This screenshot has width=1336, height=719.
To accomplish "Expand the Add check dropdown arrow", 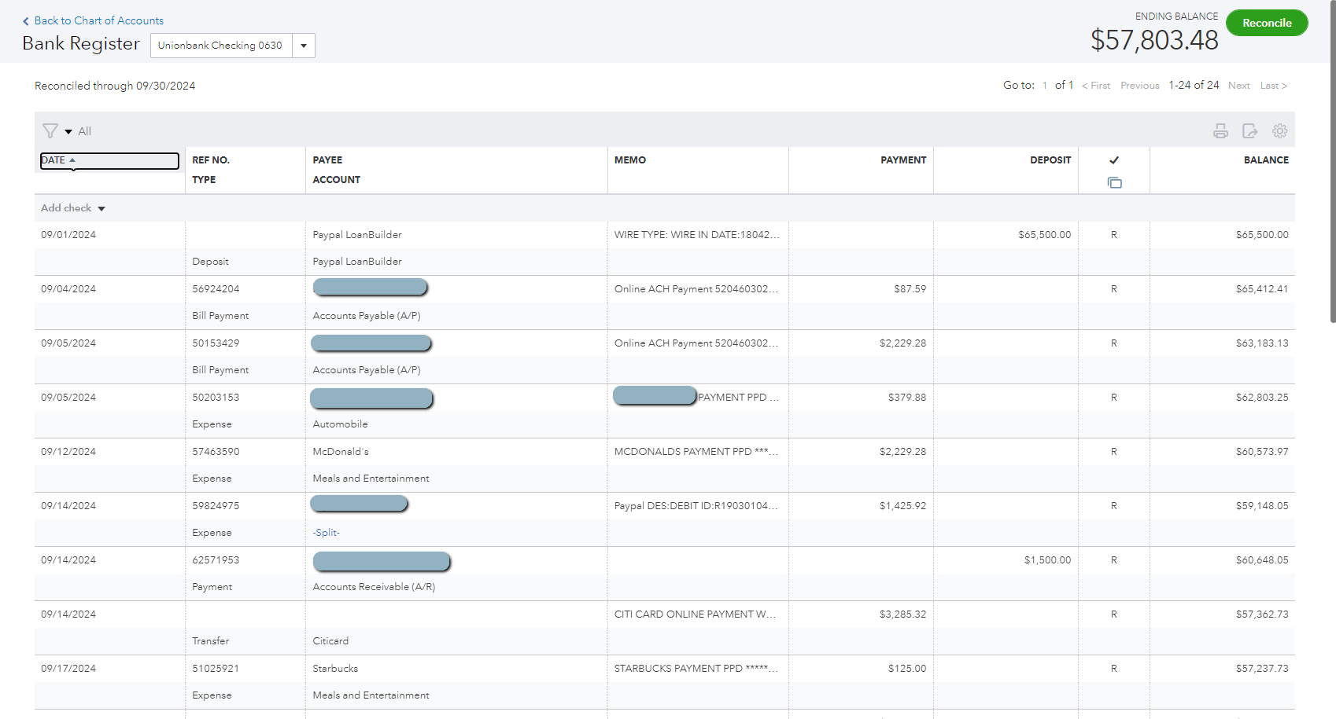I will coord(101,209).
